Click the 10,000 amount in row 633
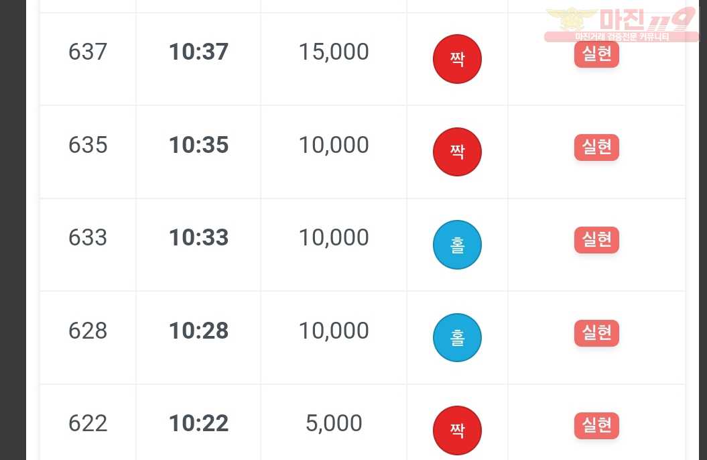Screen dimensions: 707x460 334,237
